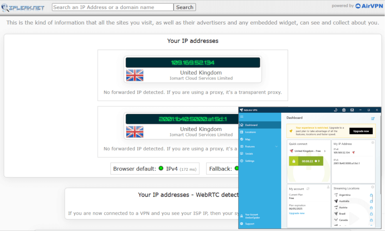Click the green IPv6 address box on IPLeak

click(182, 119)
